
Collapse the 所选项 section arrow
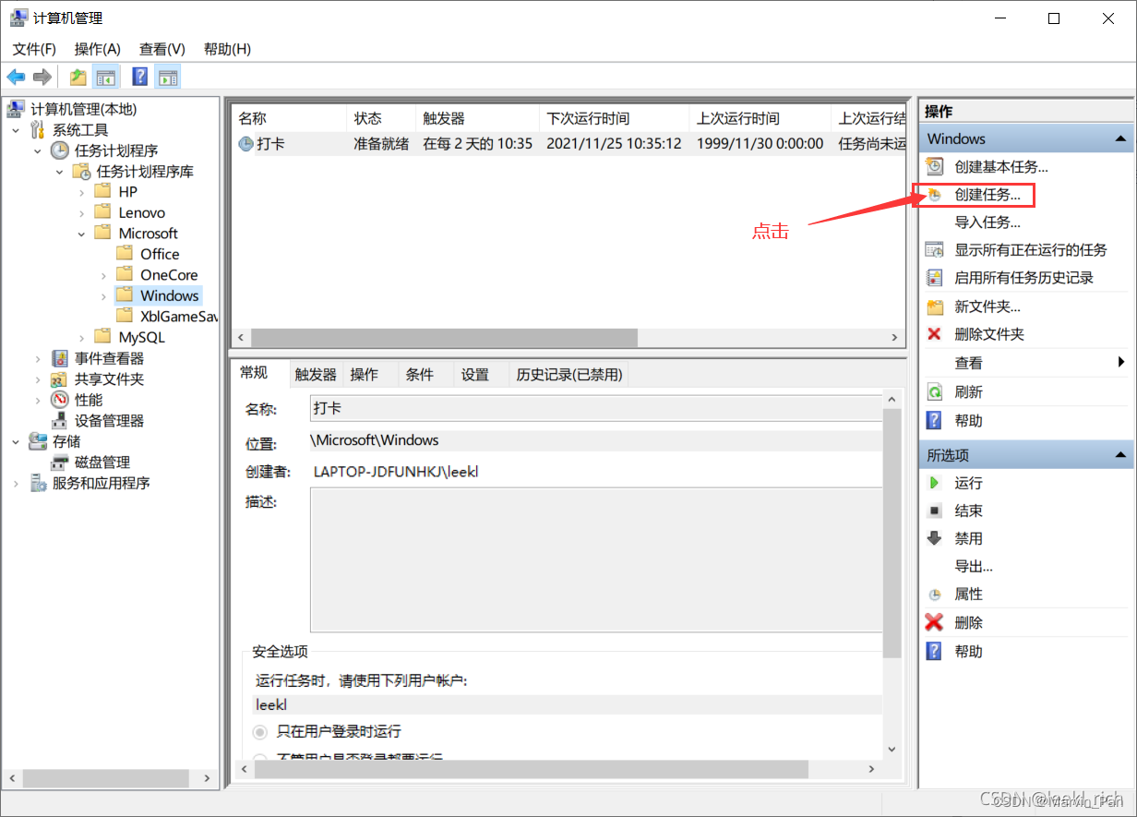[1120, 455]
